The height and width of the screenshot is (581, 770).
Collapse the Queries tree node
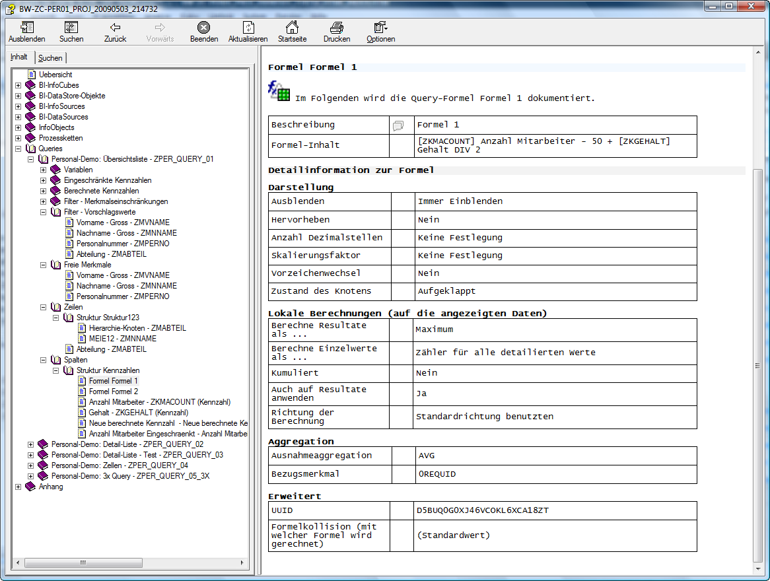click(x=18, y=149)
